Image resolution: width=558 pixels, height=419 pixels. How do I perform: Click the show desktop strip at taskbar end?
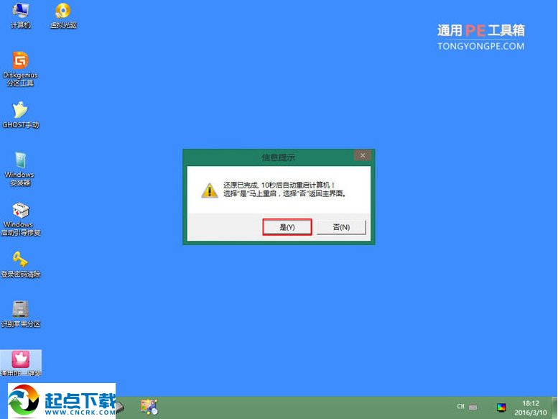point(554,408)
